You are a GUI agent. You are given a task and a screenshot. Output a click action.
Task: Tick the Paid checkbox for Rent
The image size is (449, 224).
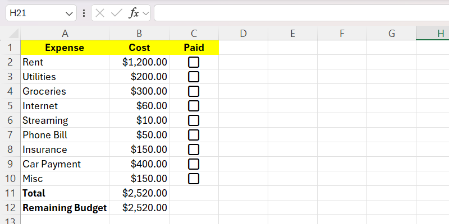pyautogui.click(x=194, y=62)
